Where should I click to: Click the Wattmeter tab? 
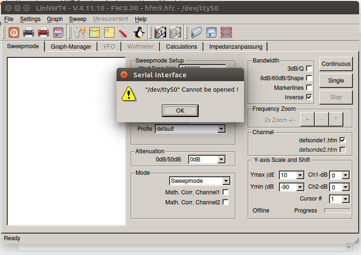140,47
